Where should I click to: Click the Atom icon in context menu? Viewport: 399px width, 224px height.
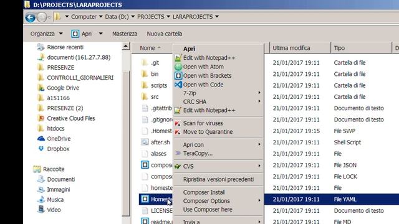pos(178,67)
